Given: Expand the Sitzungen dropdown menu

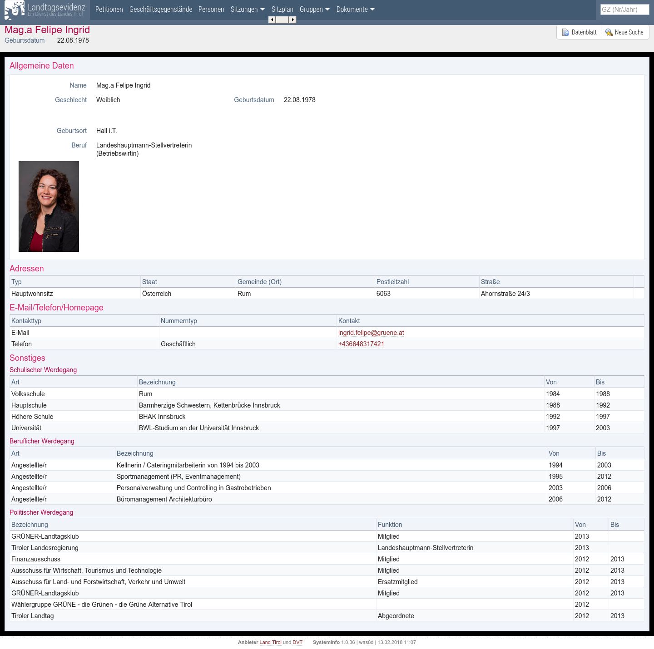Looking at the screenshot, I should [x=248, y=10].
